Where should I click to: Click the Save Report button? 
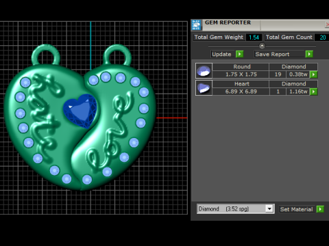279,54
